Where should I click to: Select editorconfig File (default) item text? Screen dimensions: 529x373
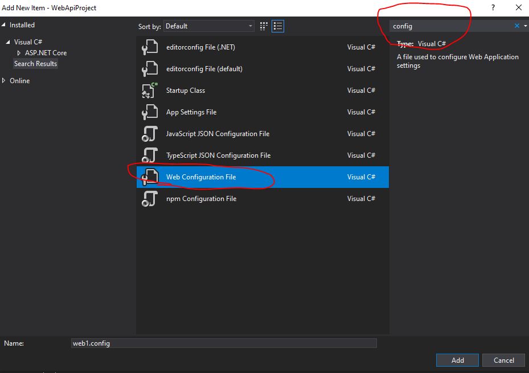204,69
